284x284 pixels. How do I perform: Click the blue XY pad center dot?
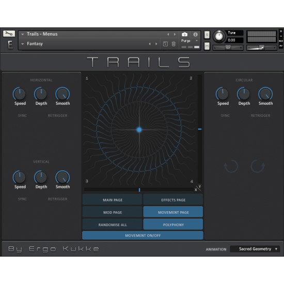[139, 130]
